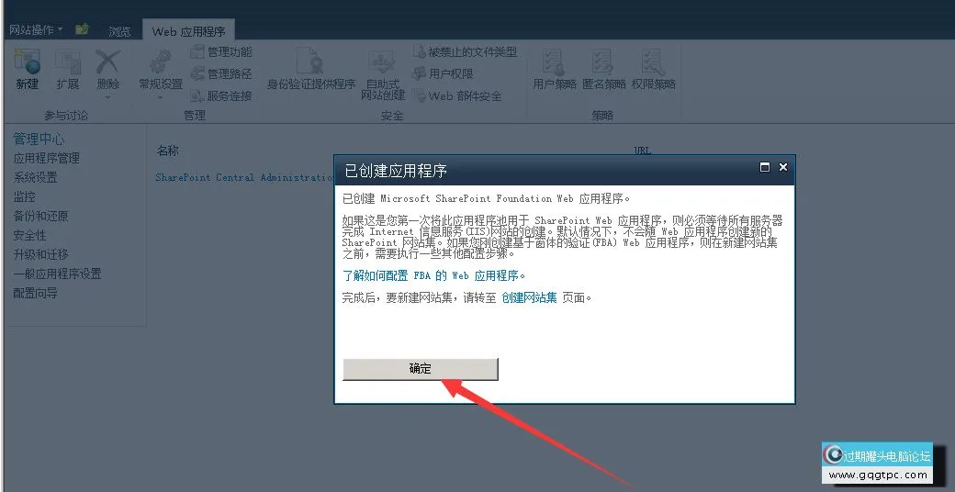Click Web Part Security (Web 部件安全)
The height and width of the screenshot is (492, 955).
(x=456, y=95)
